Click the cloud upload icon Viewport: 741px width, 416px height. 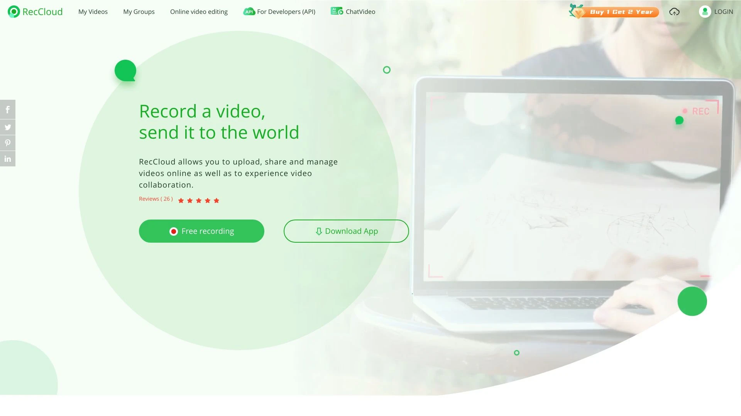coord(674,11)
